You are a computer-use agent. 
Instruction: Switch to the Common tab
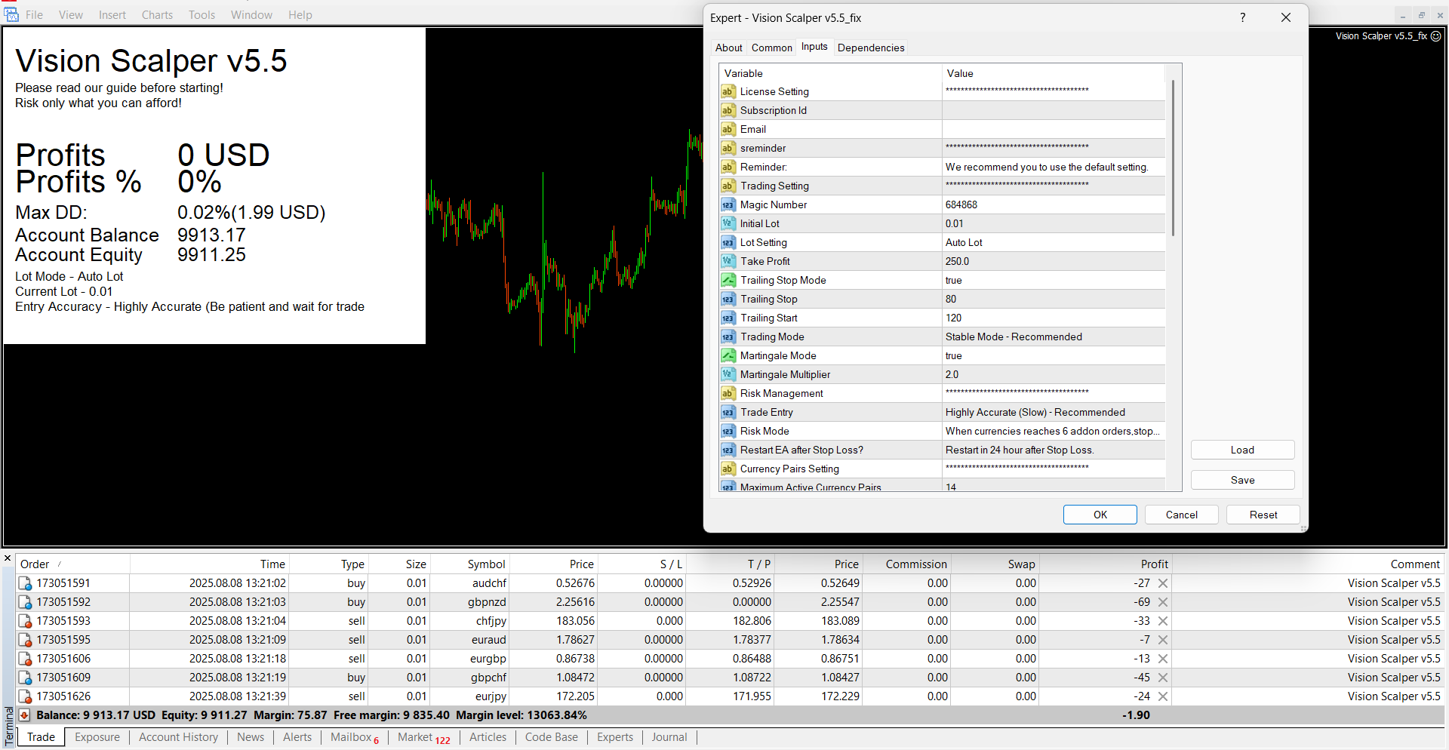point(771,48)
